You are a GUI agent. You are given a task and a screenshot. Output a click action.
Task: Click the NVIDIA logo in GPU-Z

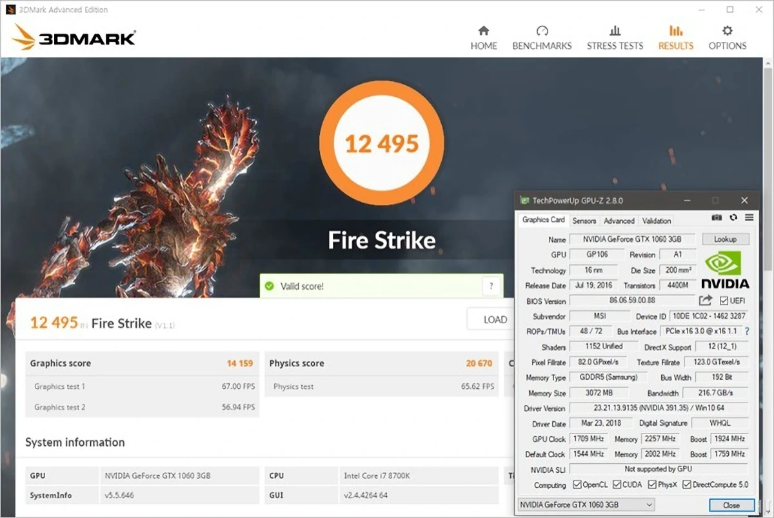tap(725, 270)
